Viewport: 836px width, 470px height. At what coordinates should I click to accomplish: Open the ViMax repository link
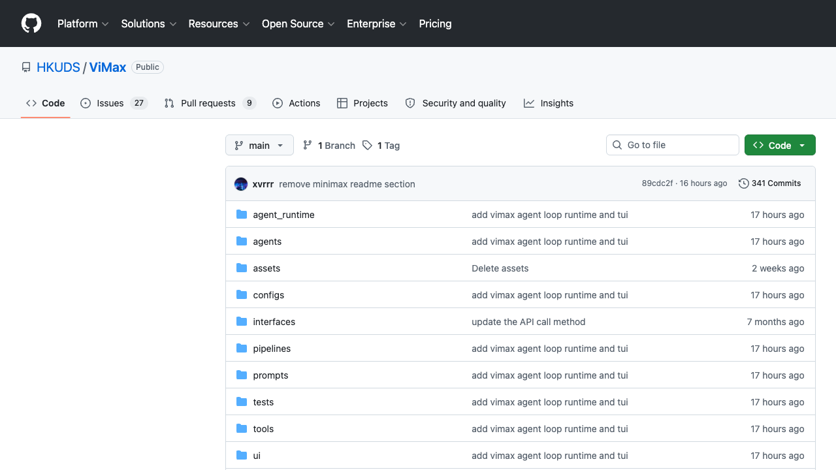108,67
